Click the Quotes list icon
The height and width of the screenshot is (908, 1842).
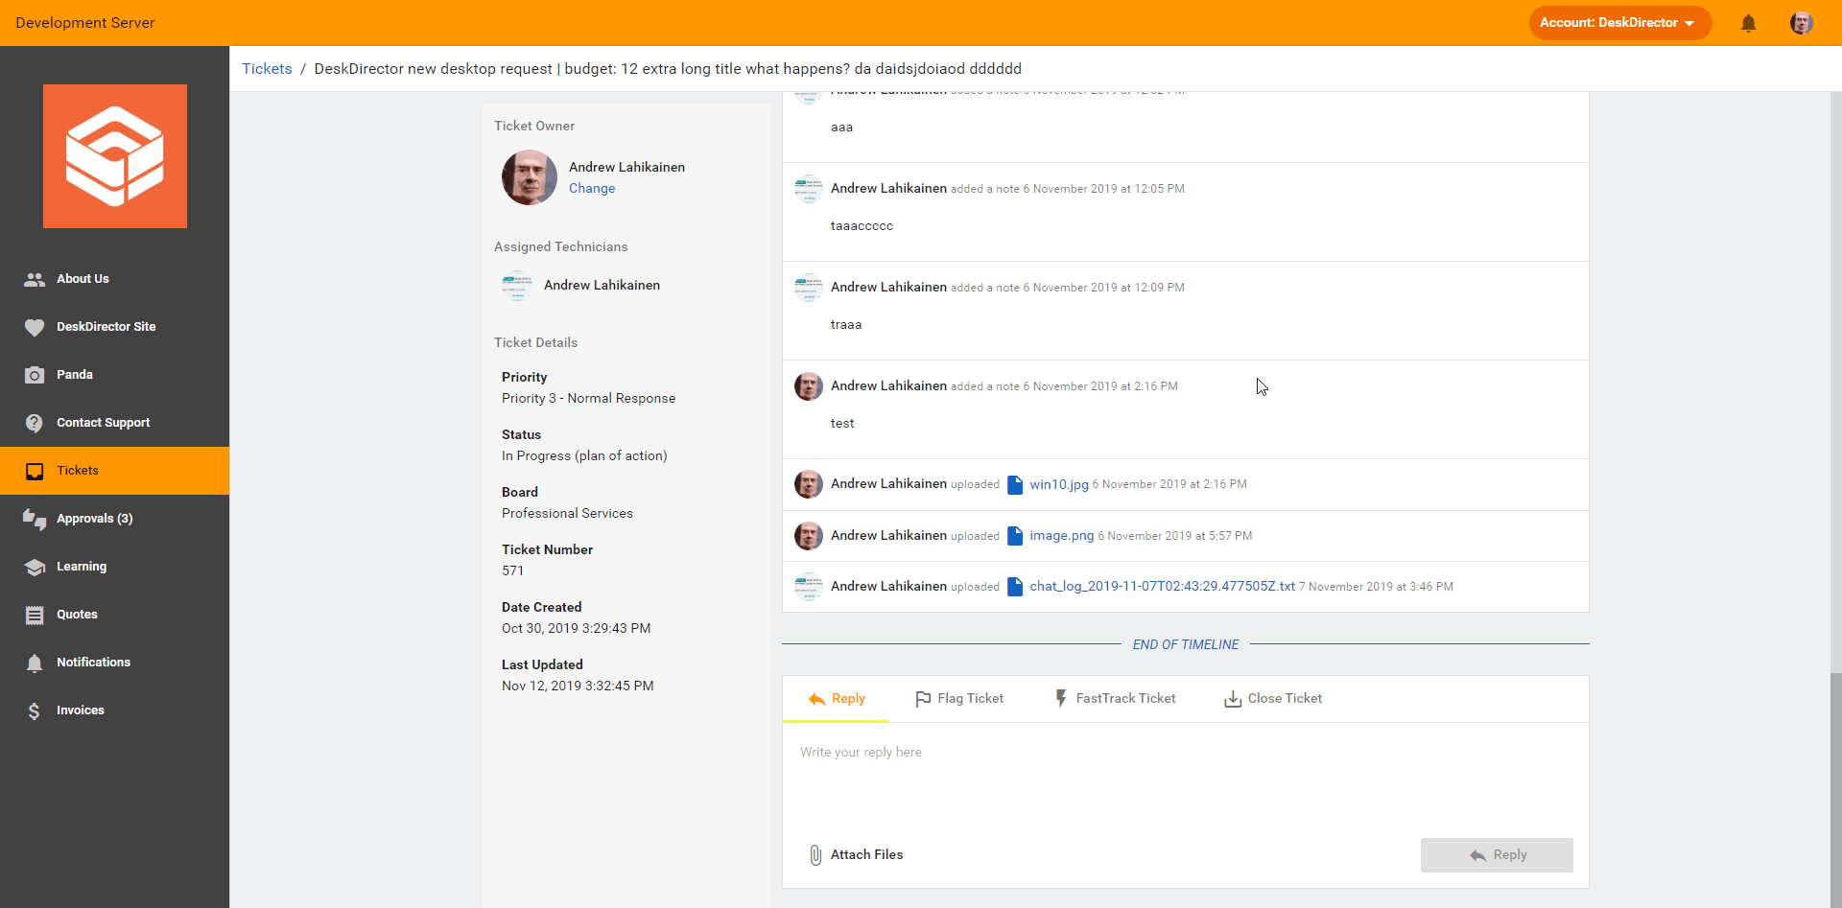35,615
